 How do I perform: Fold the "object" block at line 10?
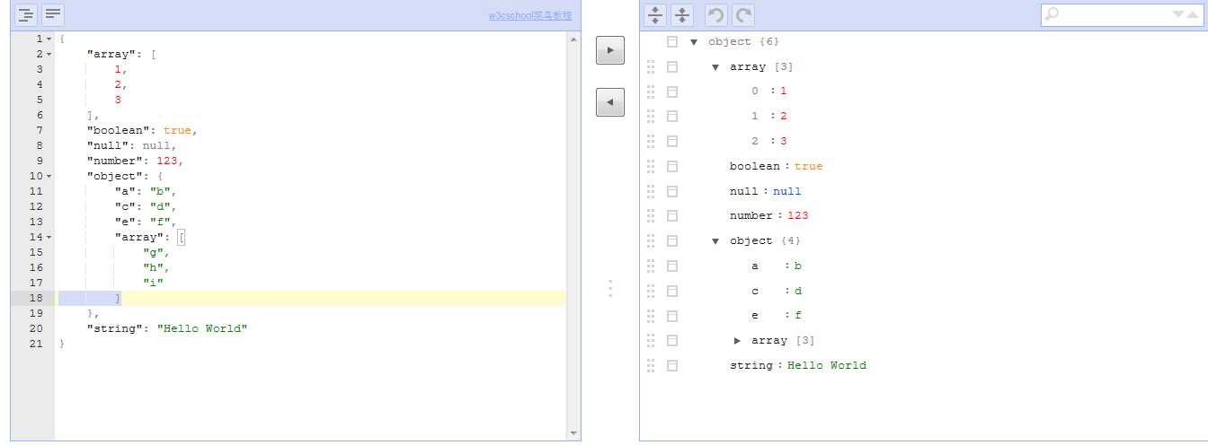click(49, 176)
